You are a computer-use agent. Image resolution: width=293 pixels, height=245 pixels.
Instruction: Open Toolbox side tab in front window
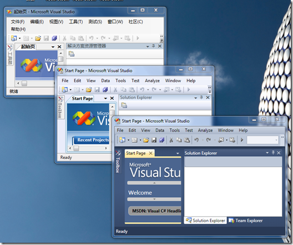click(118, 162)
